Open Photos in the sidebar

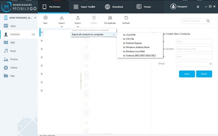tap(19, 59)
